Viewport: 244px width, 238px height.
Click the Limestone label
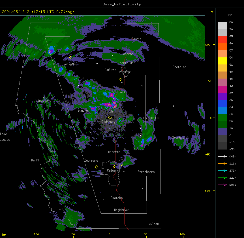(x=43, y=101)
